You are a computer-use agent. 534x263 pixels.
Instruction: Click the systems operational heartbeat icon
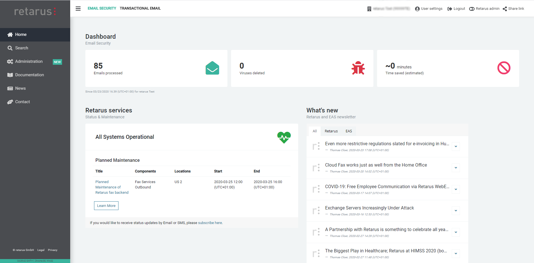point(284,137)
